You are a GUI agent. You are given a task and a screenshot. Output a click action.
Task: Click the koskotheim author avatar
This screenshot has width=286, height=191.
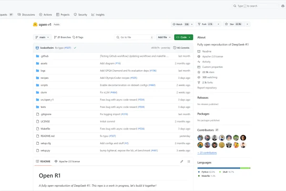click(x=37, y=48)
